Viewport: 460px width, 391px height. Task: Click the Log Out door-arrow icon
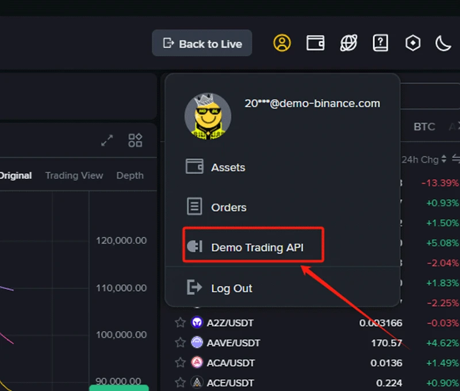tap(194, 287)
